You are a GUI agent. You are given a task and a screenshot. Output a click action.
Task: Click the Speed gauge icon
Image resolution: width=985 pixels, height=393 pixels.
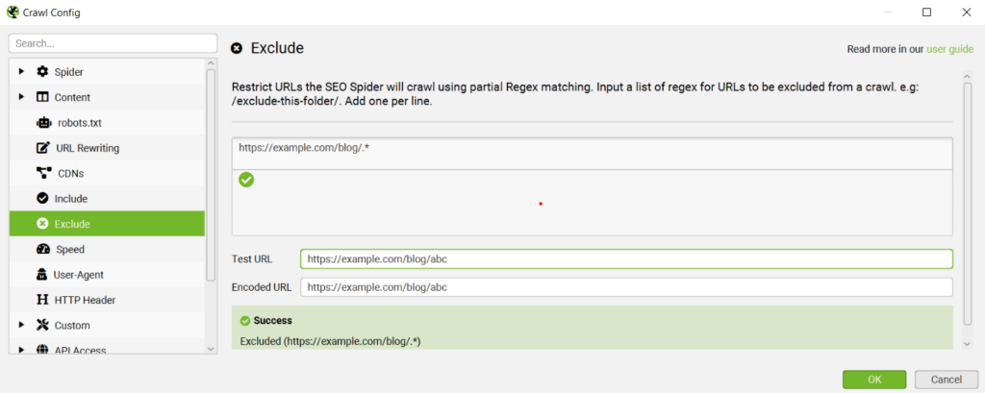click(43, 249)
